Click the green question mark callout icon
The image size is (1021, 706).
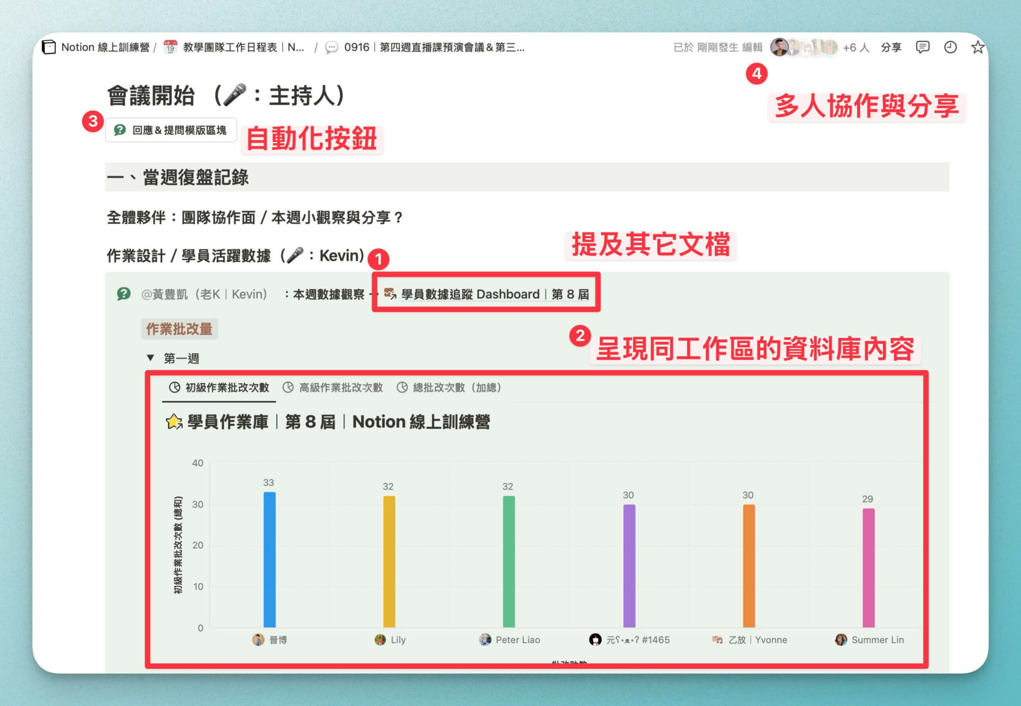click(x=124, y=294)
